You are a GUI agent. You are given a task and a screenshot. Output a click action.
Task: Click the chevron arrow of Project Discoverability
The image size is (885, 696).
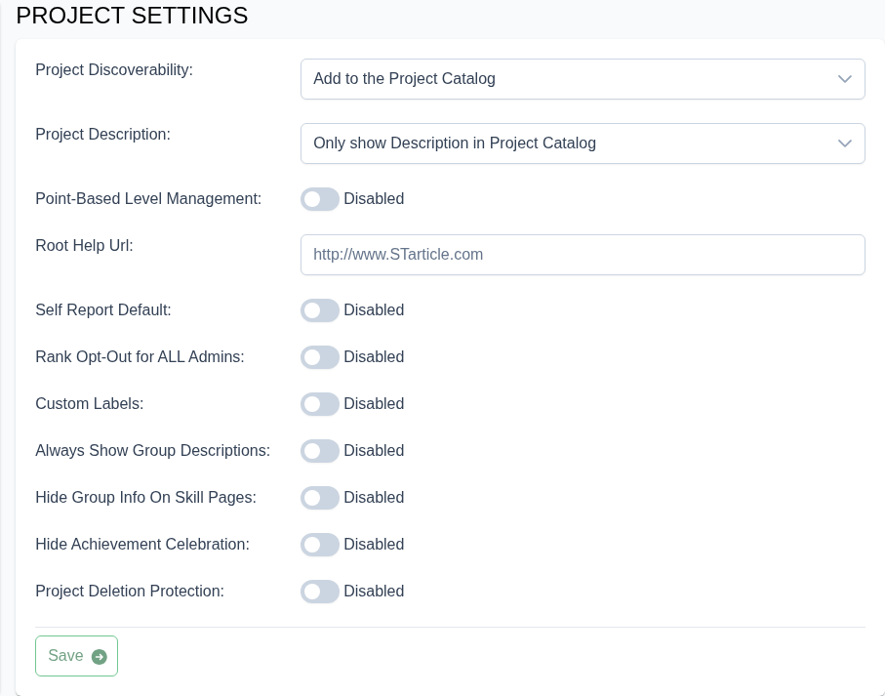coord(844,79)
